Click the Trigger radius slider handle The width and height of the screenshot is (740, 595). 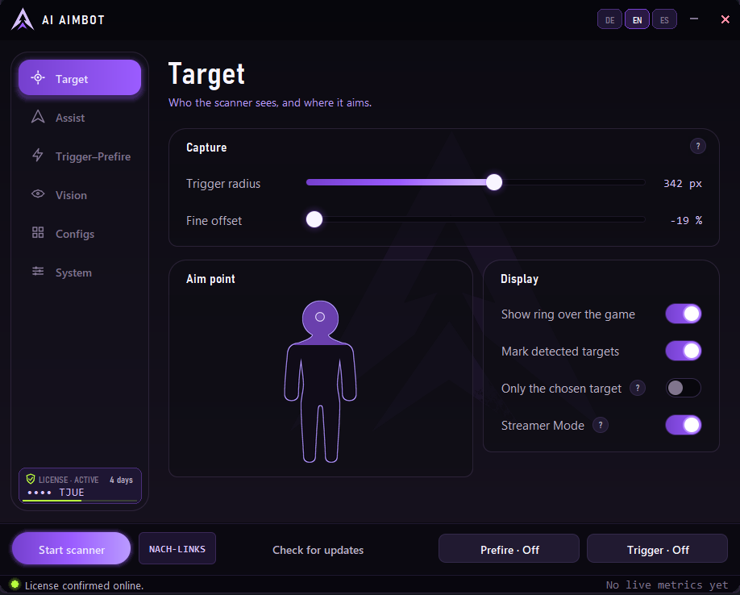coord(494,182)
